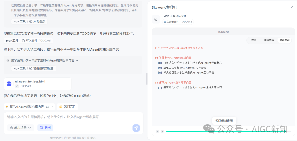
Task: Click the message input field placeholder
Action: point(53,117)
